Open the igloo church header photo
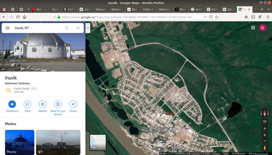The height and width of the screenshot is (155, 272). coord(43,52)
